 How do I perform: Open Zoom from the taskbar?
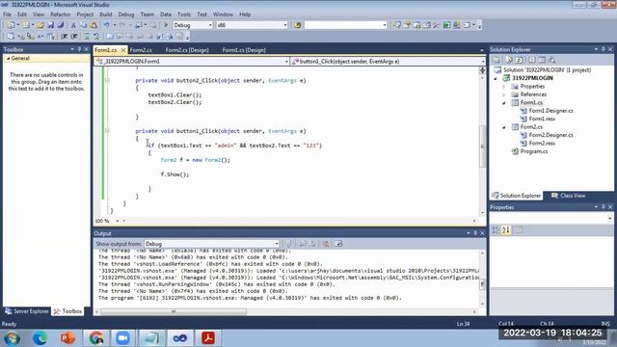point(123,338)
